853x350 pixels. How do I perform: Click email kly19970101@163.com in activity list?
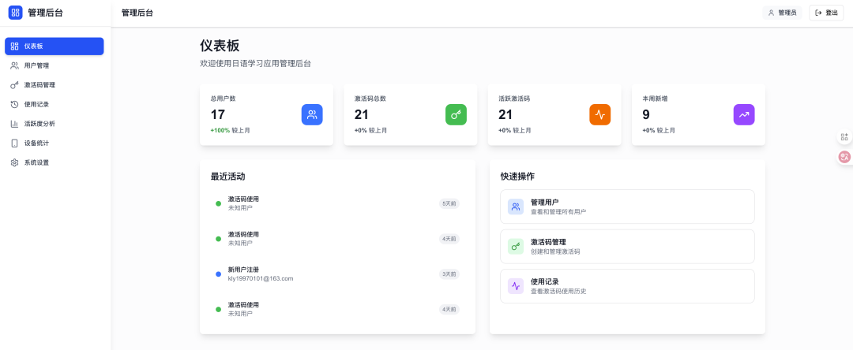[x=261, y=278]
